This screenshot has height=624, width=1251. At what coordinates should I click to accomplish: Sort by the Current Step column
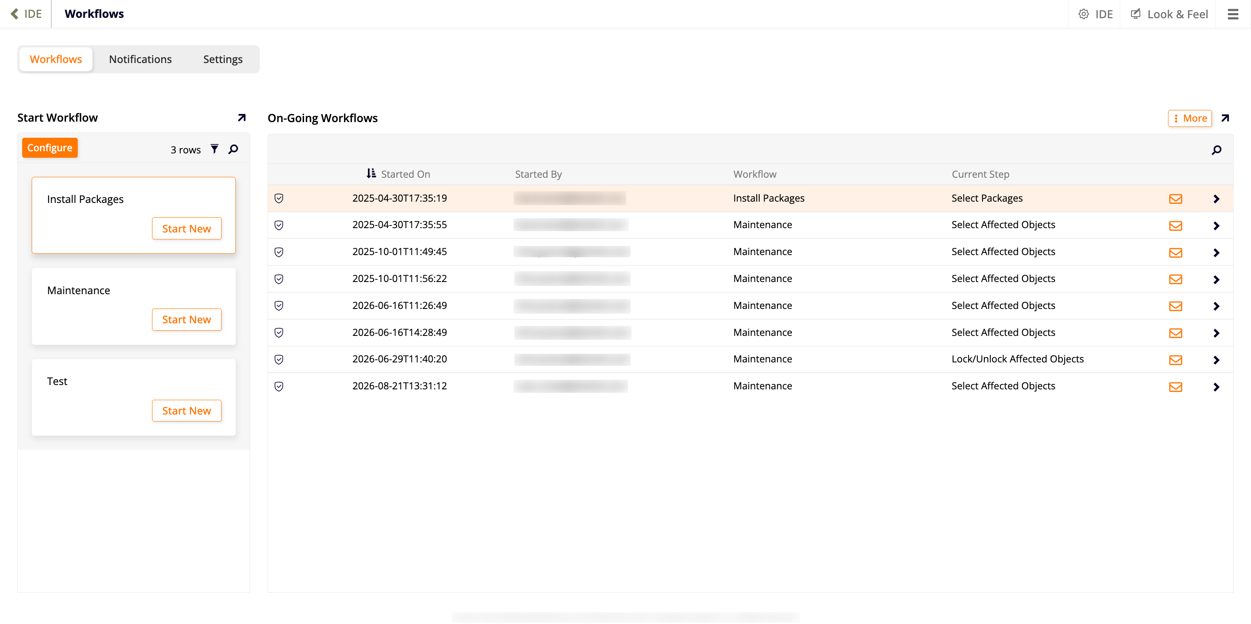(x=980, y=174)
